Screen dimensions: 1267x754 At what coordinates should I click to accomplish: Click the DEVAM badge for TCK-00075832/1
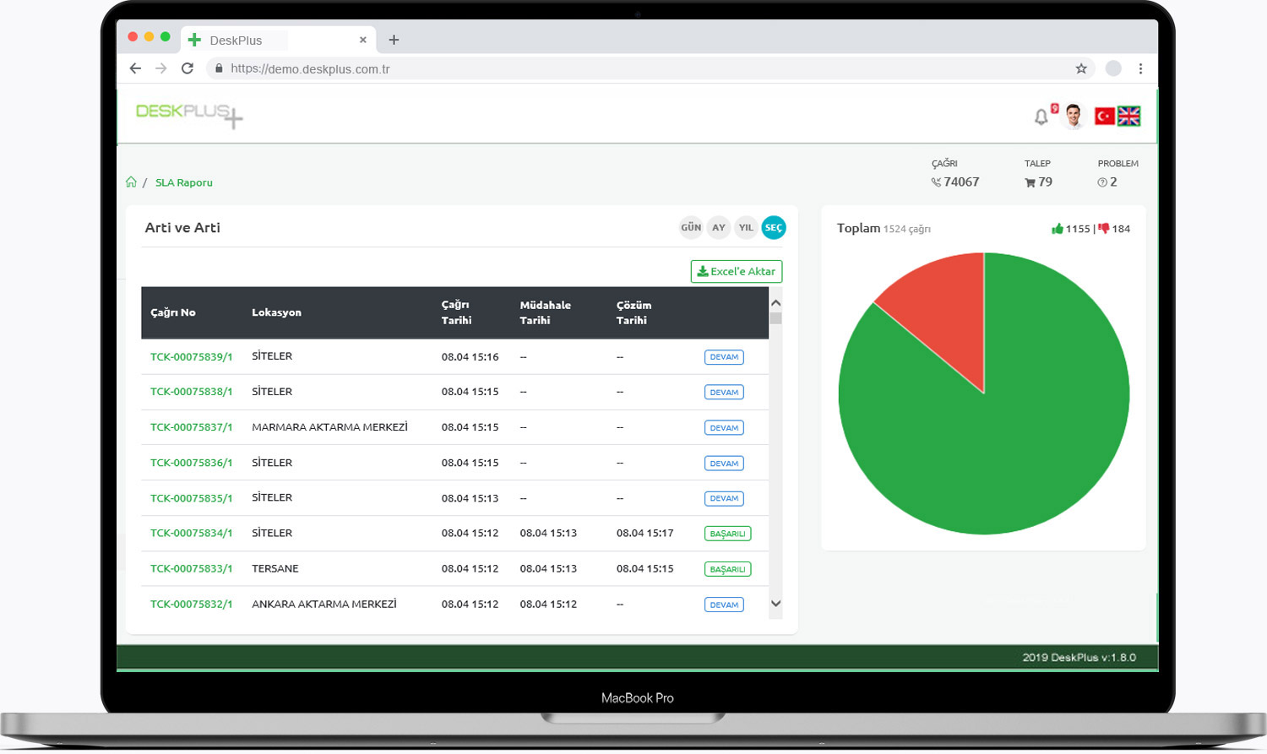724,605
